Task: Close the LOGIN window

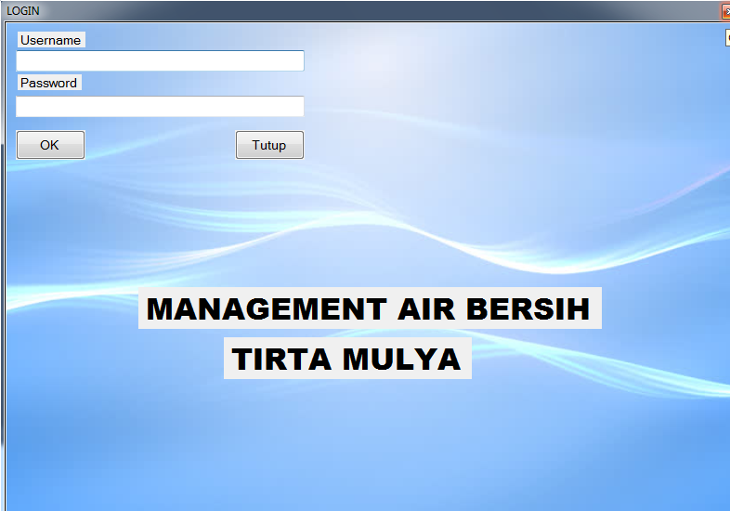Action: point(725,12)
